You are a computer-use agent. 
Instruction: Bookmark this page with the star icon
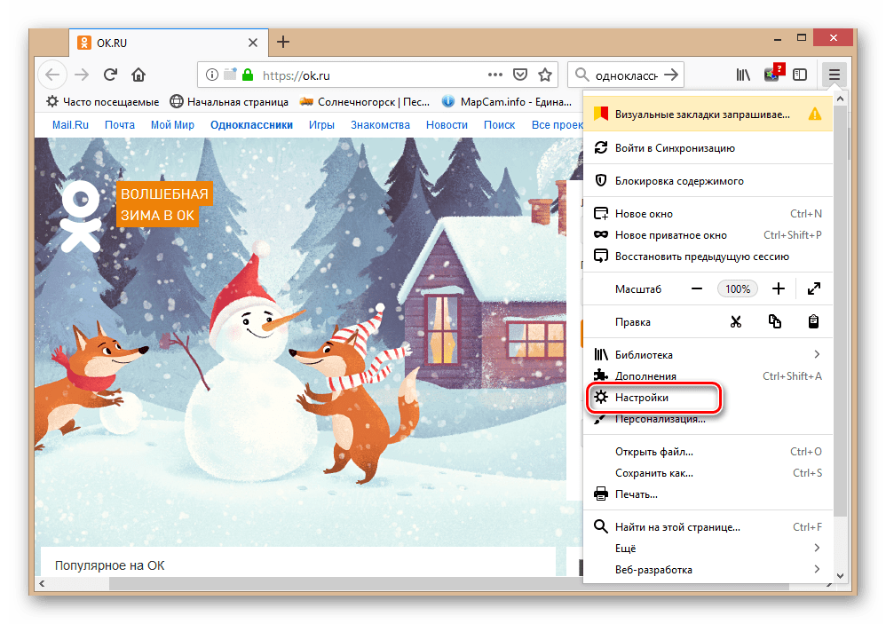point(545,75)
